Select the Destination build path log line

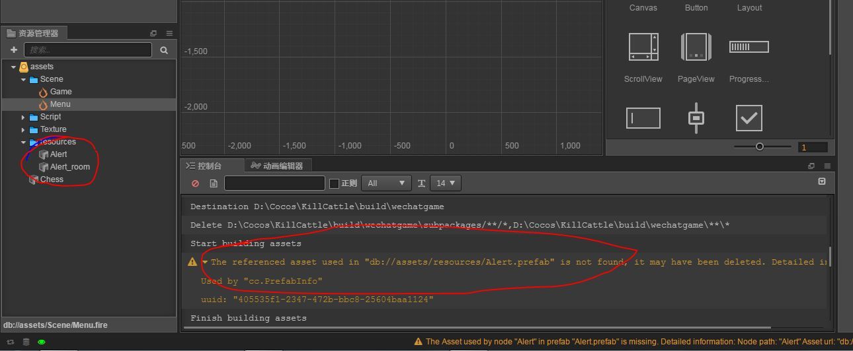(317, 207)
